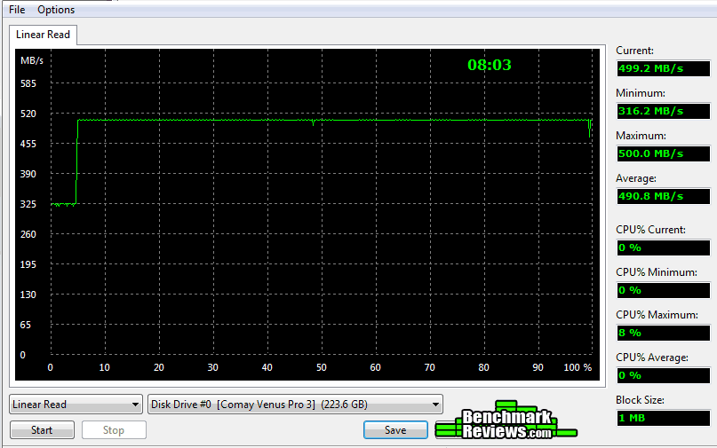Open the Options menu
The height and width of the screenshot is (448, 717).
56,10
